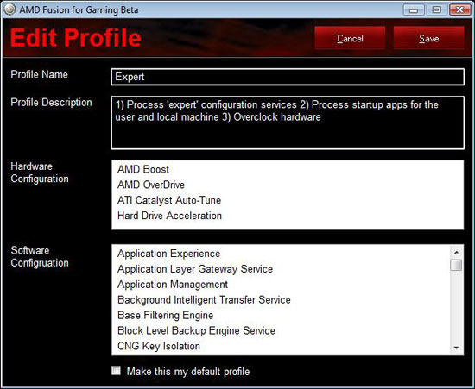
Task: Choose CNG Key Isolation service
Action: 159,346
